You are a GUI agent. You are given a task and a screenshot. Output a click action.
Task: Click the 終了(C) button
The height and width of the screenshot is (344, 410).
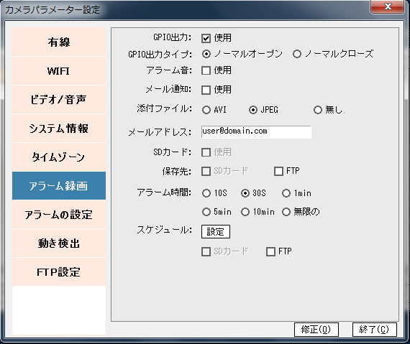pyautogui.click(x=375, y=330)
